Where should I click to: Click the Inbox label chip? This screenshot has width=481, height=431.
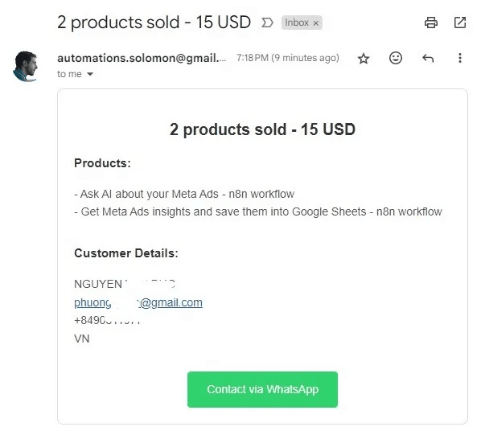click(297, 23)
